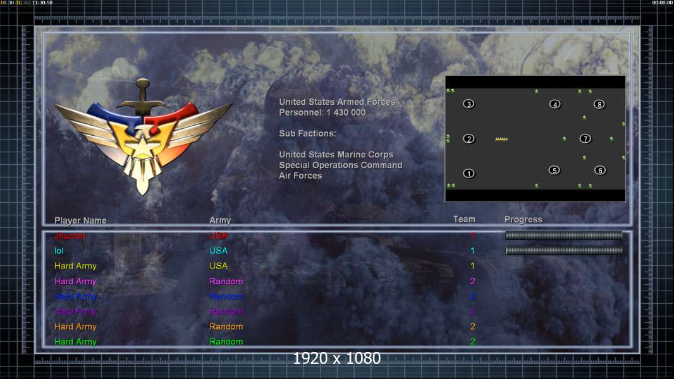Click the orange team number 2
This screenshot has height=379, width=674.
tap(472, 326)
